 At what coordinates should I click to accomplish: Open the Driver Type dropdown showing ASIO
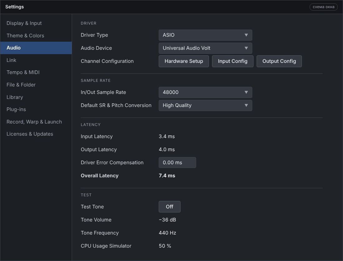205,35
